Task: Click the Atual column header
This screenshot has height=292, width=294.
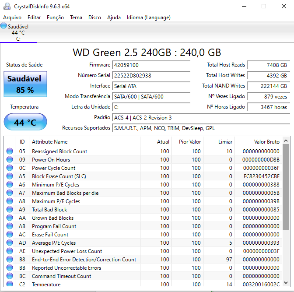Action: click(x=156, y=142)
